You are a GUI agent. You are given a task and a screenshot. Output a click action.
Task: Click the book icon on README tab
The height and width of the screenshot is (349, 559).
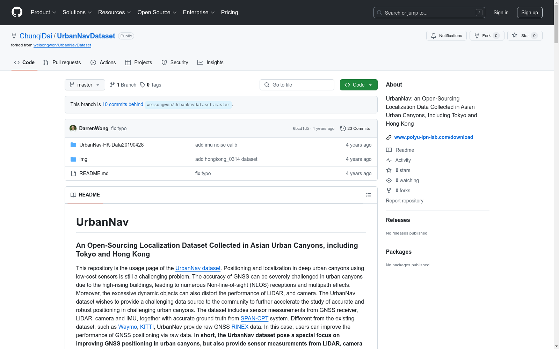73,195
